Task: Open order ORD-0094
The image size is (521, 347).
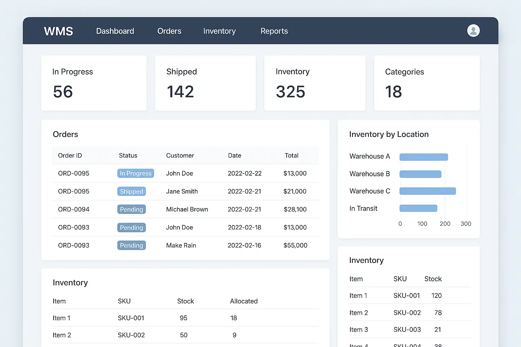Action: click(74, 209)
